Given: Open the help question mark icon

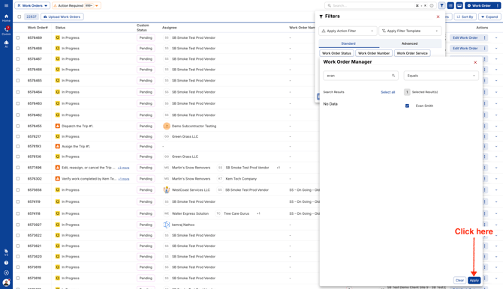Looking at the screenshot, I should pos(6,263).
